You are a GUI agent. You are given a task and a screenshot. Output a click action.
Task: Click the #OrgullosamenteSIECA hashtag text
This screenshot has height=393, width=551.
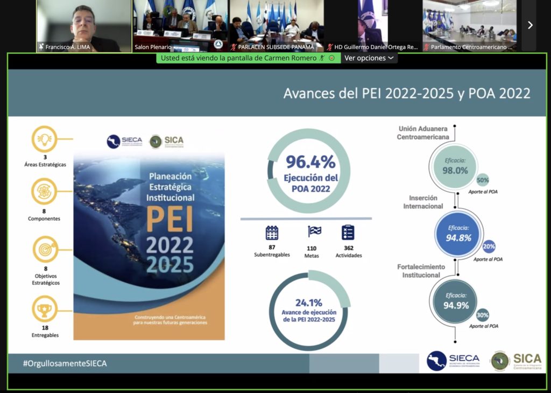pos(65,363)
